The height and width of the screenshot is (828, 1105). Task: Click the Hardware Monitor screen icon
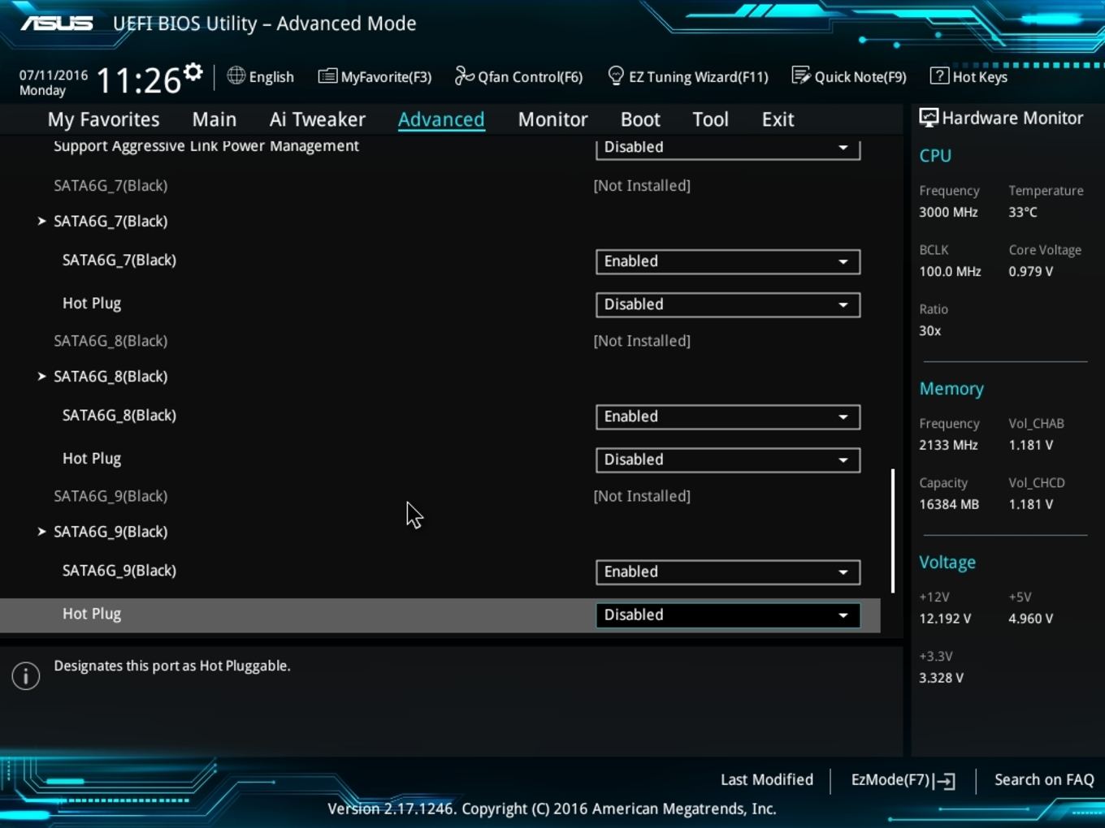(928, 118)
